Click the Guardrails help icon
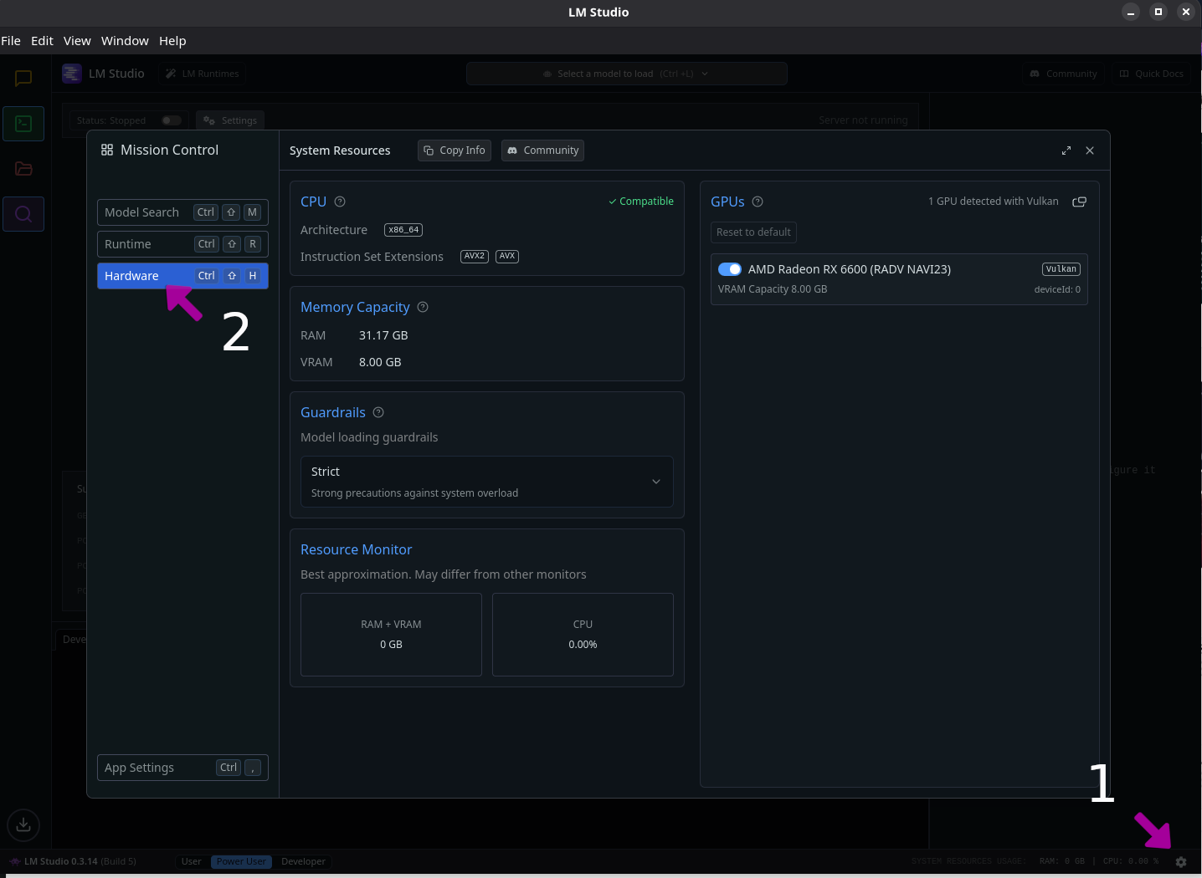The width and height of the screenshot is (1202, 878). (x=378, y=412)
